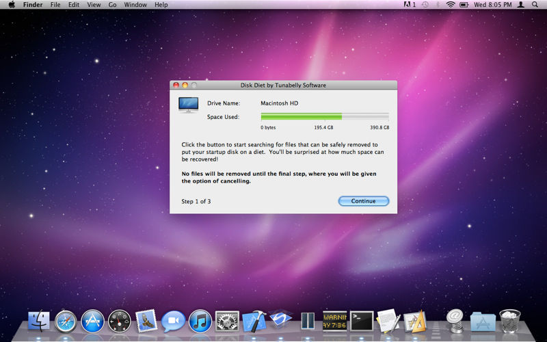Click the Wed 8:05 PM clock
Image resolution: width=547 pixels, height=342 pixels.
point(492,5)
